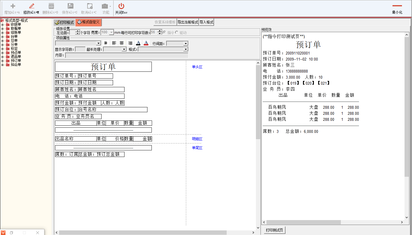Click the 修改 (modify) pencil icon

coord(32,6)
